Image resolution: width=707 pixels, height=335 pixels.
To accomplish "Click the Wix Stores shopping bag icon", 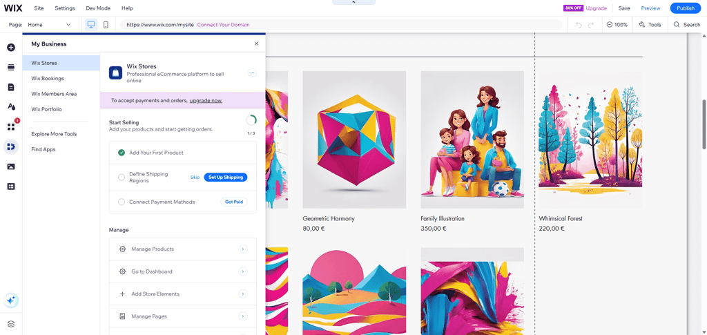I will (115, 73).
